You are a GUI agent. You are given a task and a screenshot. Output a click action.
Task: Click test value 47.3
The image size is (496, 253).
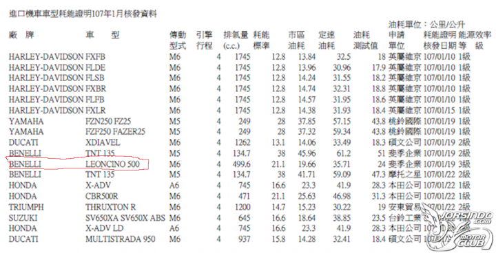(379, 175)
